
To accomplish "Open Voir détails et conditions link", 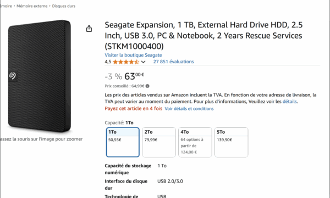I will [189, 108].
